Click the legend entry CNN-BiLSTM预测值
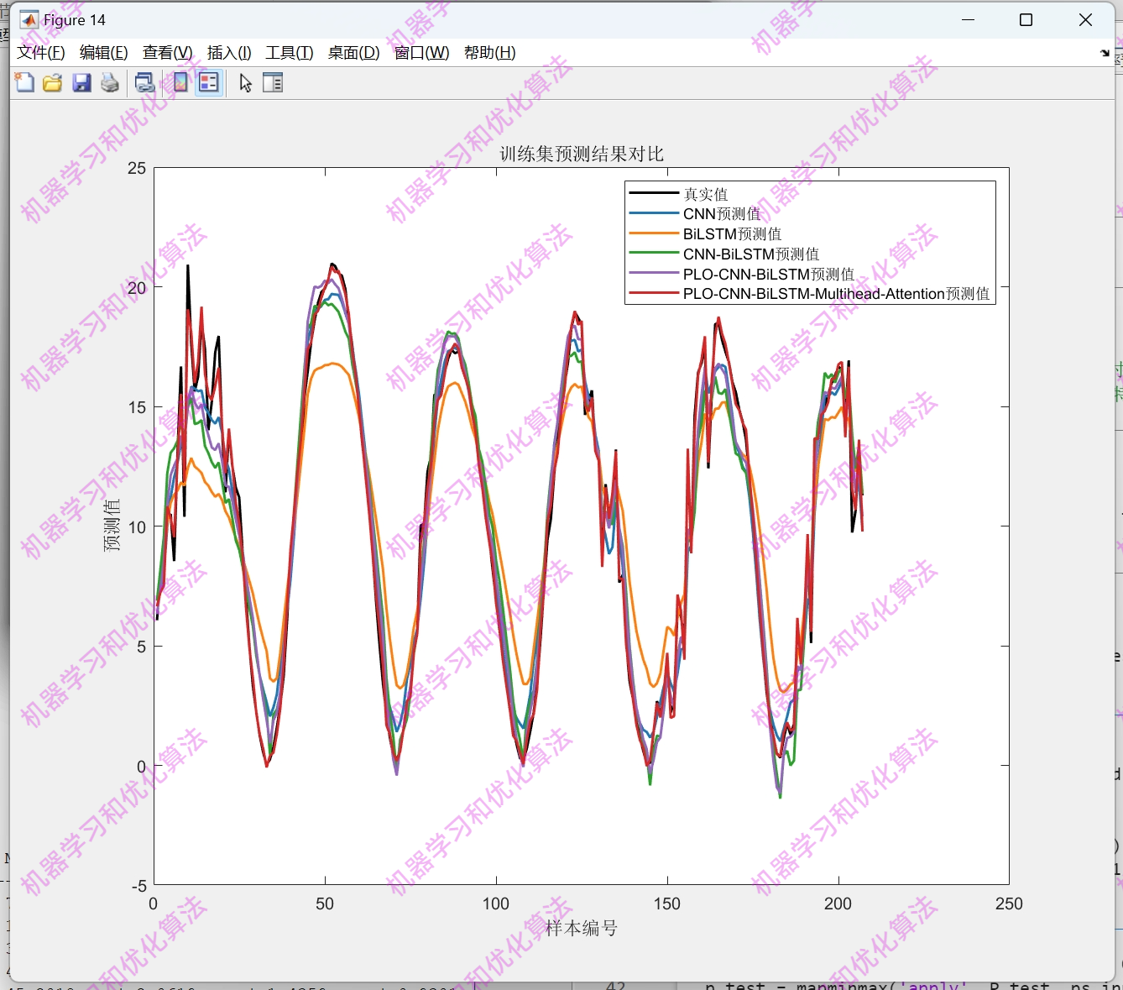This screenshot has height=990, width=1123. 751,254
